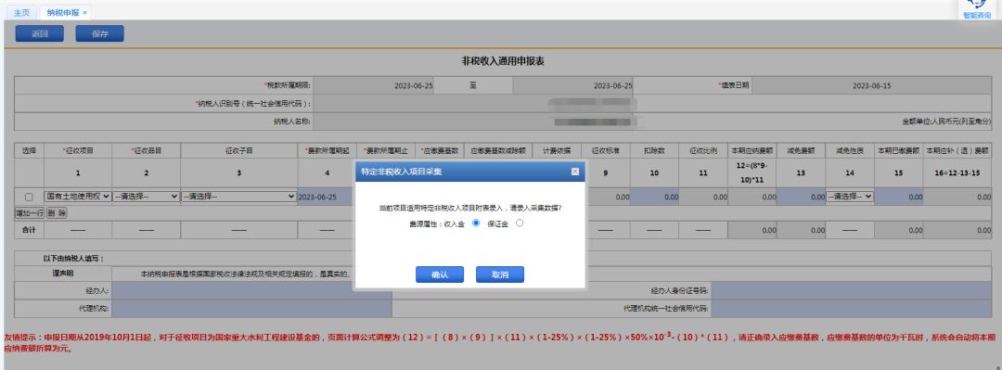Click the 确认 button in the dialog

440,274
